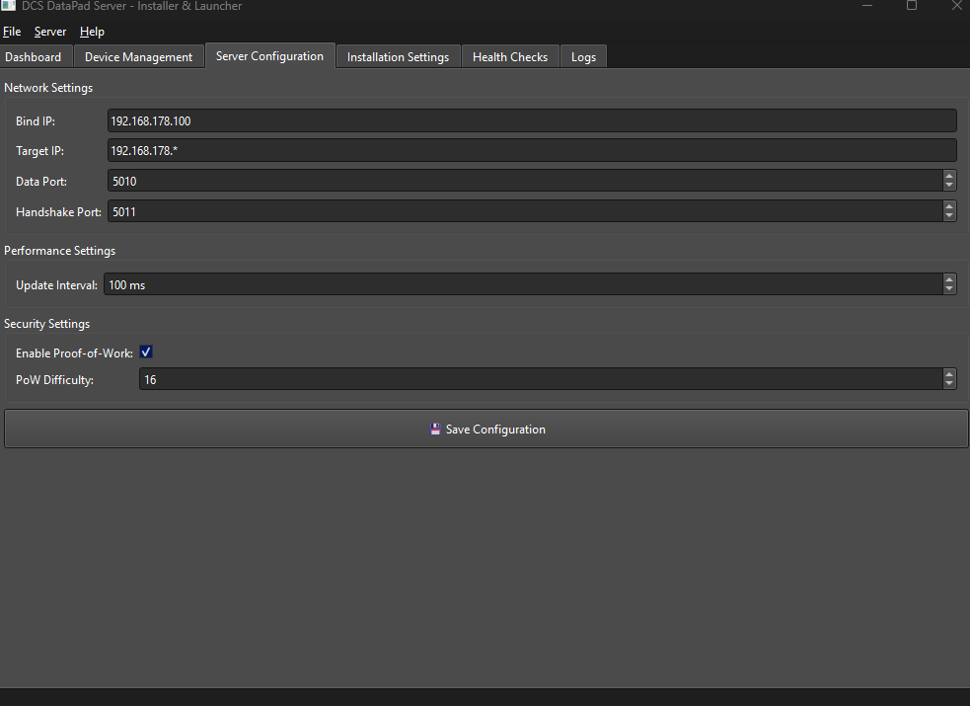Open the Server menu
The image size is (970, 706).
(50, 32)
